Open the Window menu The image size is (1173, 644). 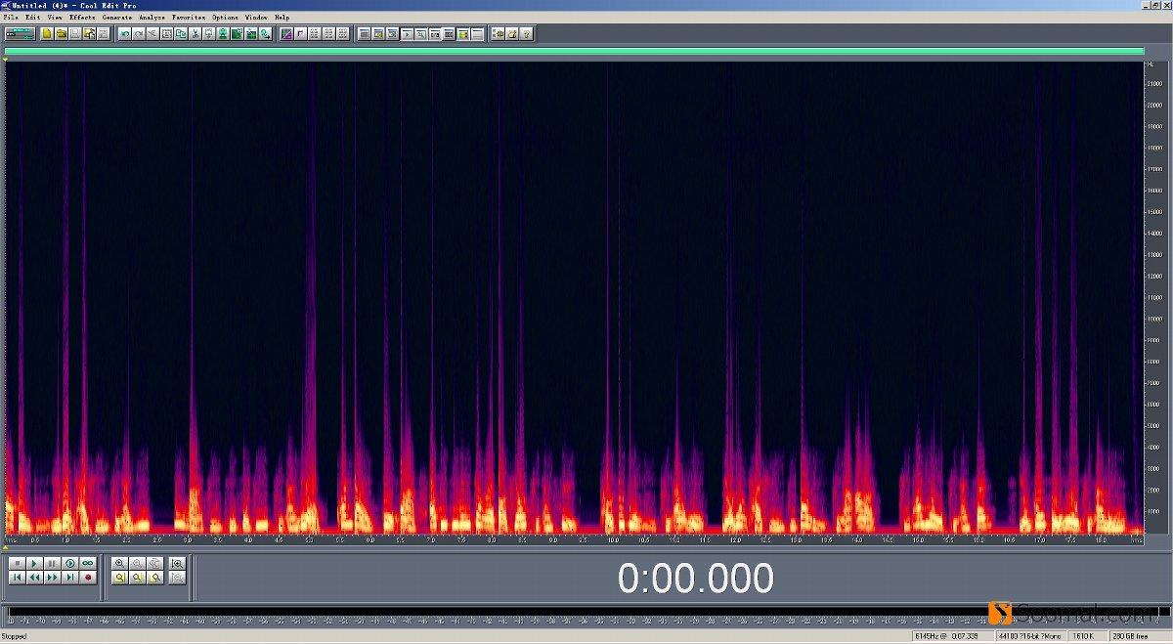point(256,18)
